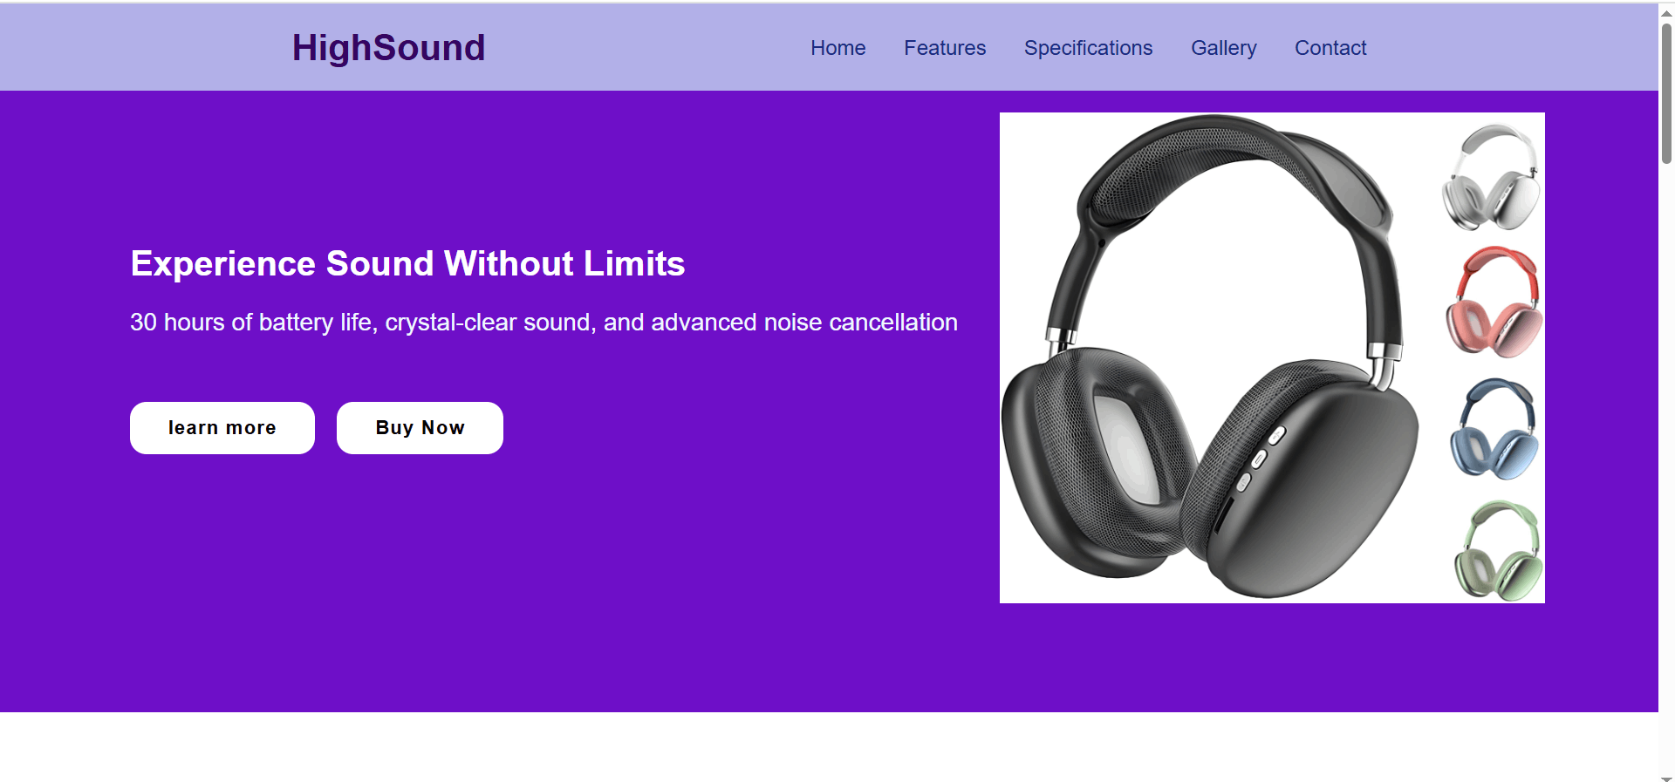The image size is (1675, 782).
Task: Select the green headphones color variant
Action: tap(1498, 550)
